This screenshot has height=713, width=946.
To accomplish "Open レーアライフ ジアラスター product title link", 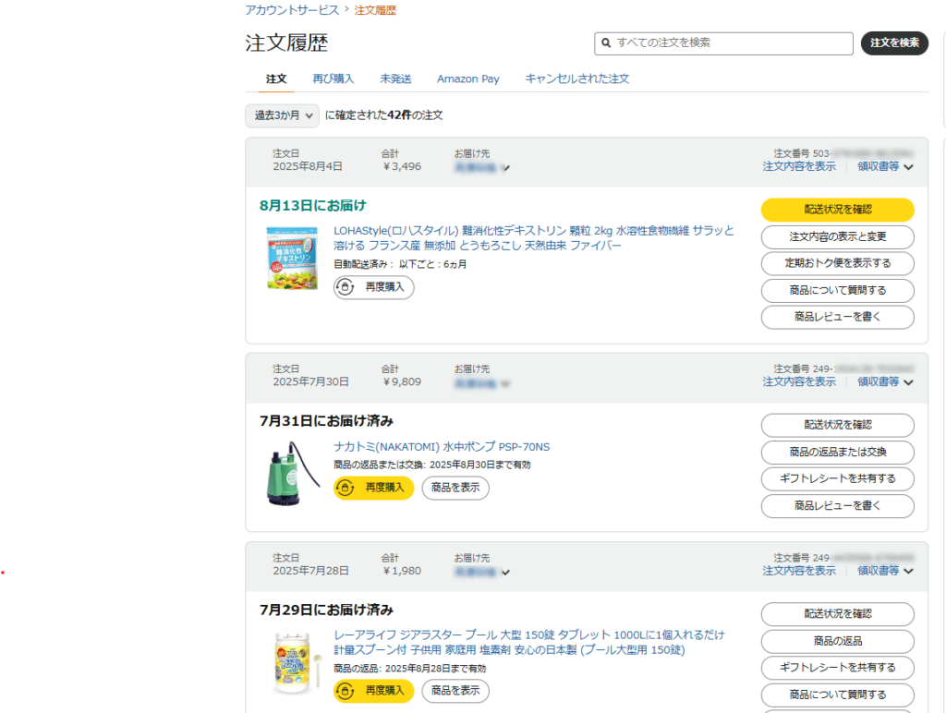I will point(529,643).
